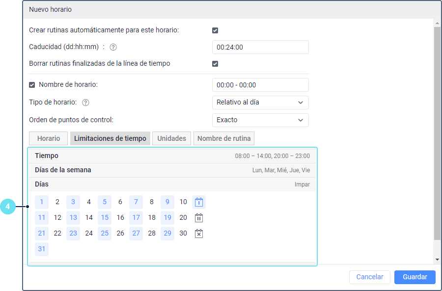442x291 pixels.
Task: Click the Cancelar button
Action: tap(369, 277)
